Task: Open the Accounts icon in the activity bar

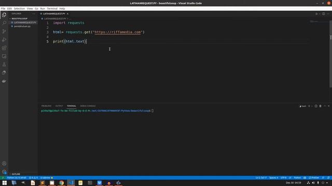Action: pos(4,163)
